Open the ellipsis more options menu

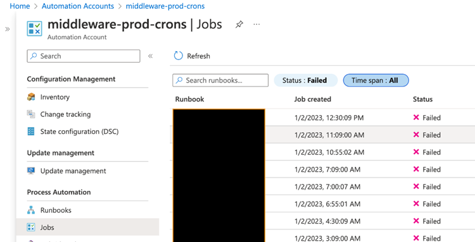[256, 24]
